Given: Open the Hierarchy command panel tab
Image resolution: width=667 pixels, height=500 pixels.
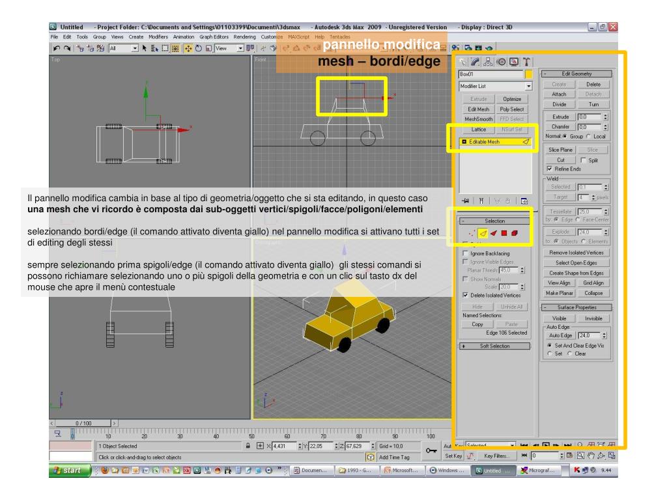Looking at the screenshot, I should coord(489,62).
